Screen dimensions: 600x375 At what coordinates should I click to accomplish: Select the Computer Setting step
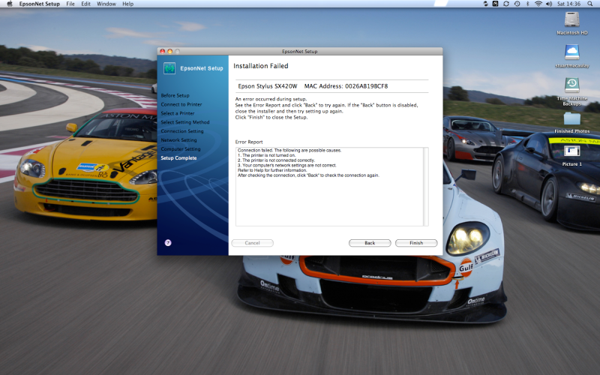coord(181,148)
